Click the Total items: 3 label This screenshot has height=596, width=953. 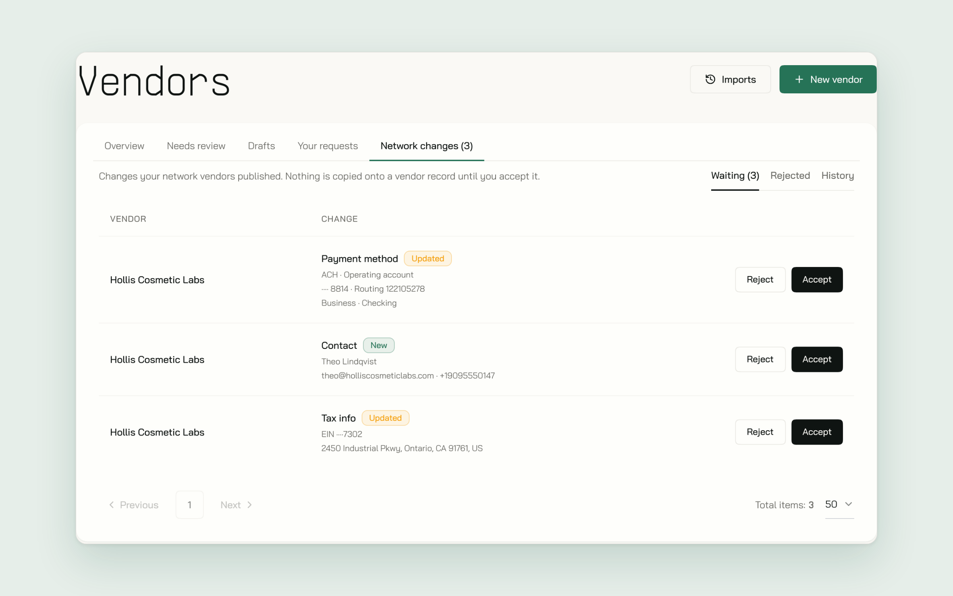click(784, 505)
